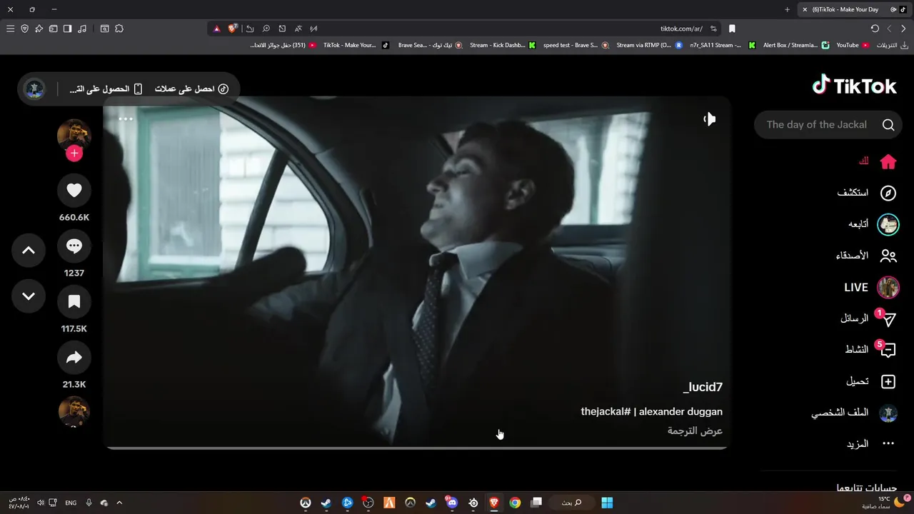914x514 pixels.
Task: Open the Brave Leo AI sparkle icon
Action: 39,29
